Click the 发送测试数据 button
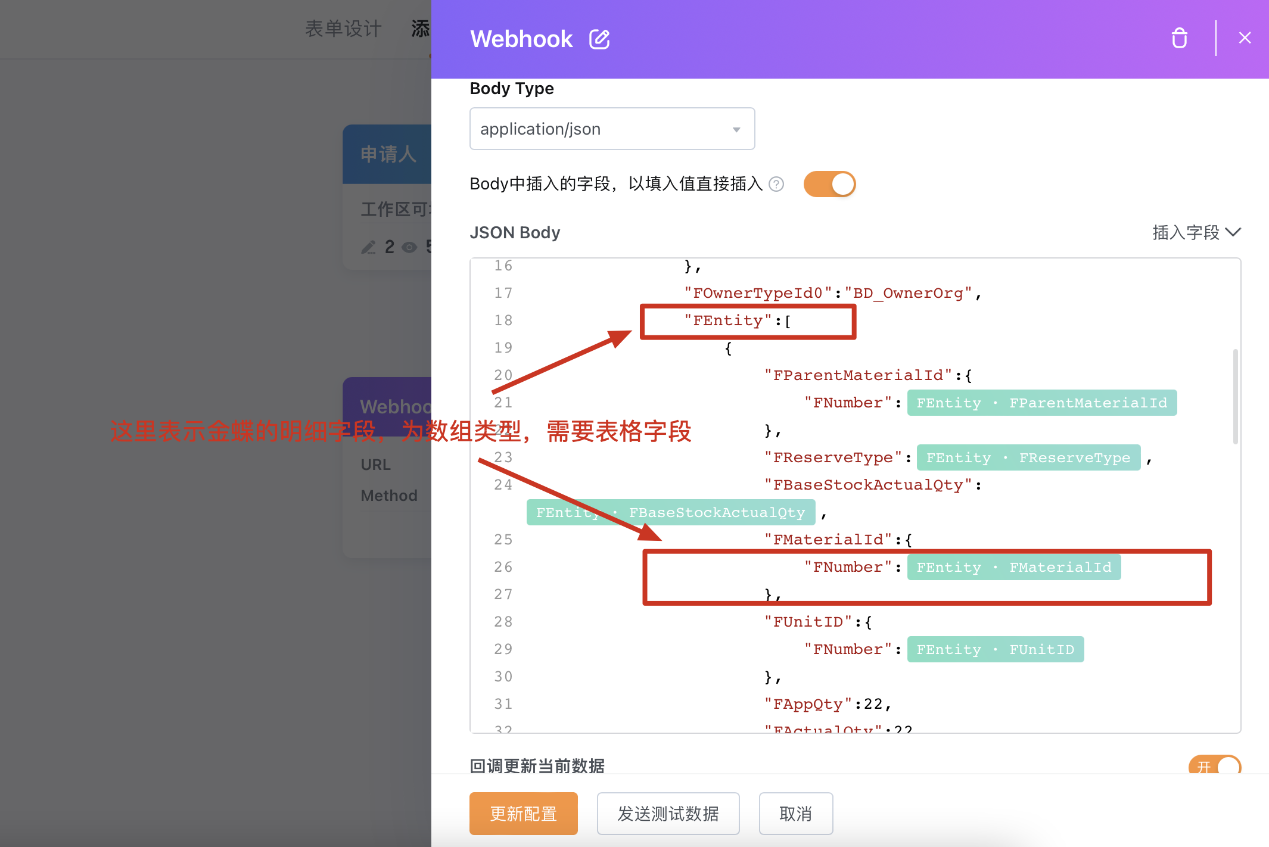Viewport: 1269px width, 847px height. 668,814
